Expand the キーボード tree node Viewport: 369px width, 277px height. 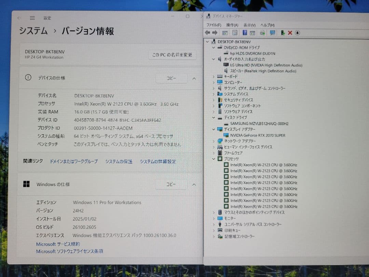pos(214,77)
